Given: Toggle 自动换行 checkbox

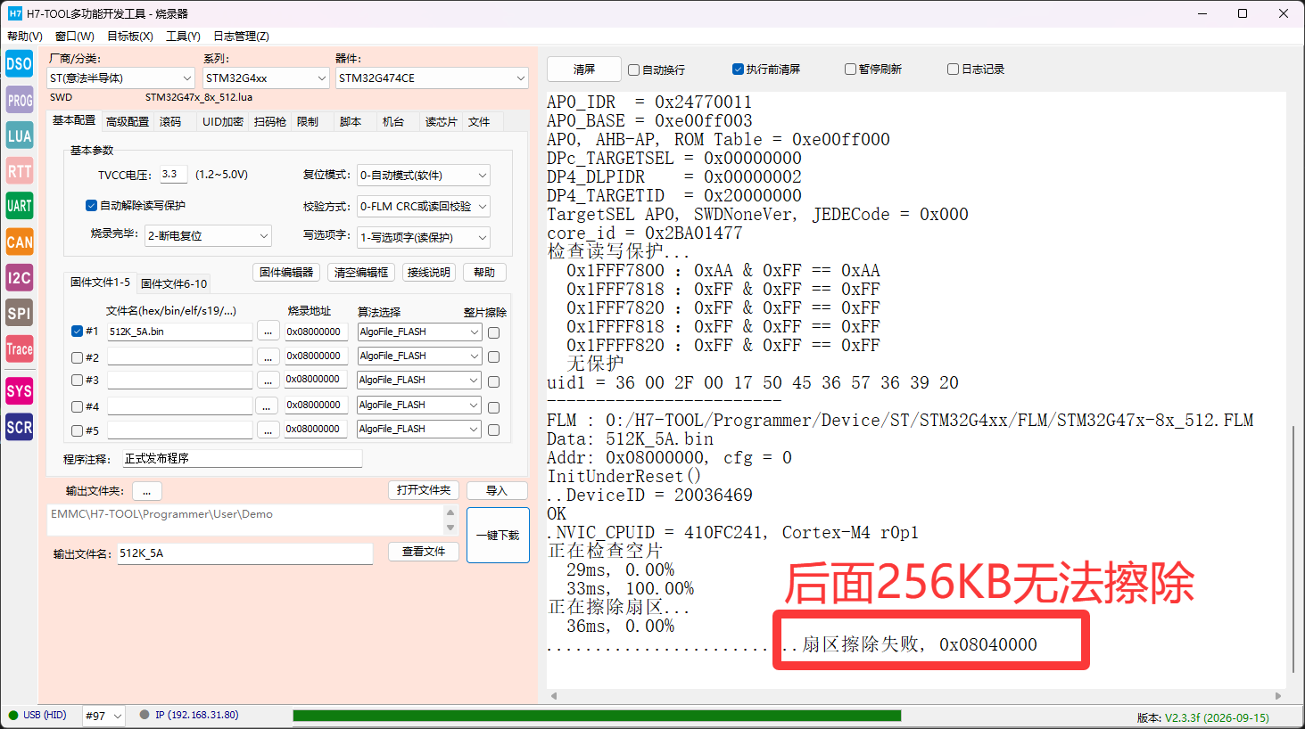Looking at the screenshot, I should (657, 70).
